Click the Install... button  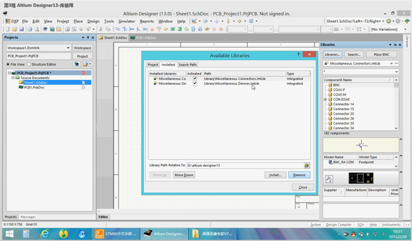pyautogui.click(x=275, y=175)
